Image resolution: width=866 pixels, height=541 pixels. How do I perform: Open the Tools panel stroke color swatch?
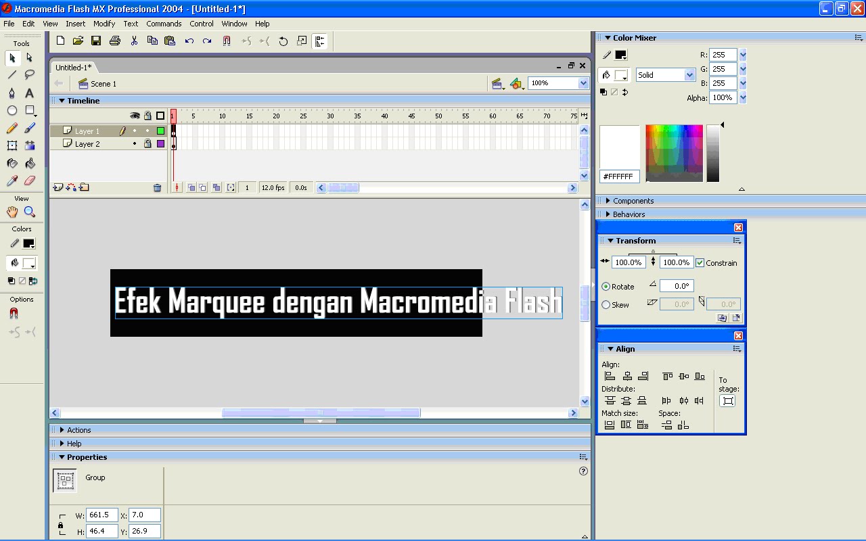click(28, 243)
